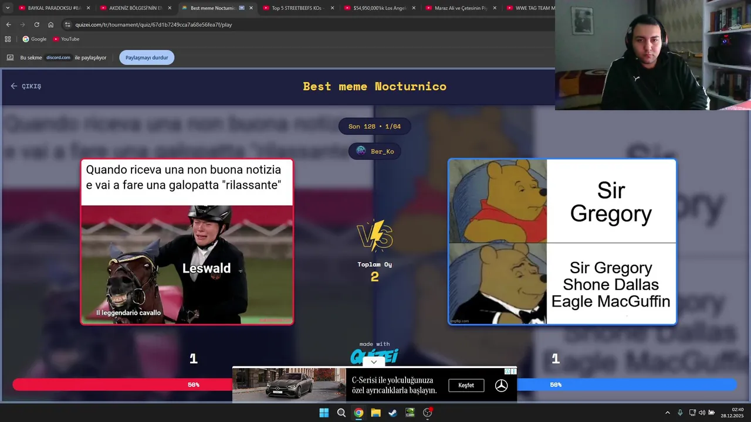
Task: Vote for the Leswald horse meme
Action: (187, 241)
